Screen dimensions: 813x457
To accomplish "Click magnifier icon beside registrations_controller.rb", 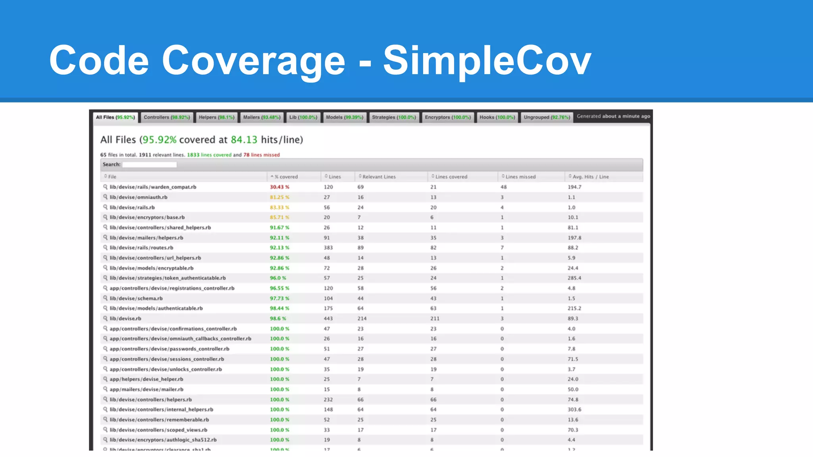I will click(105, 288).
